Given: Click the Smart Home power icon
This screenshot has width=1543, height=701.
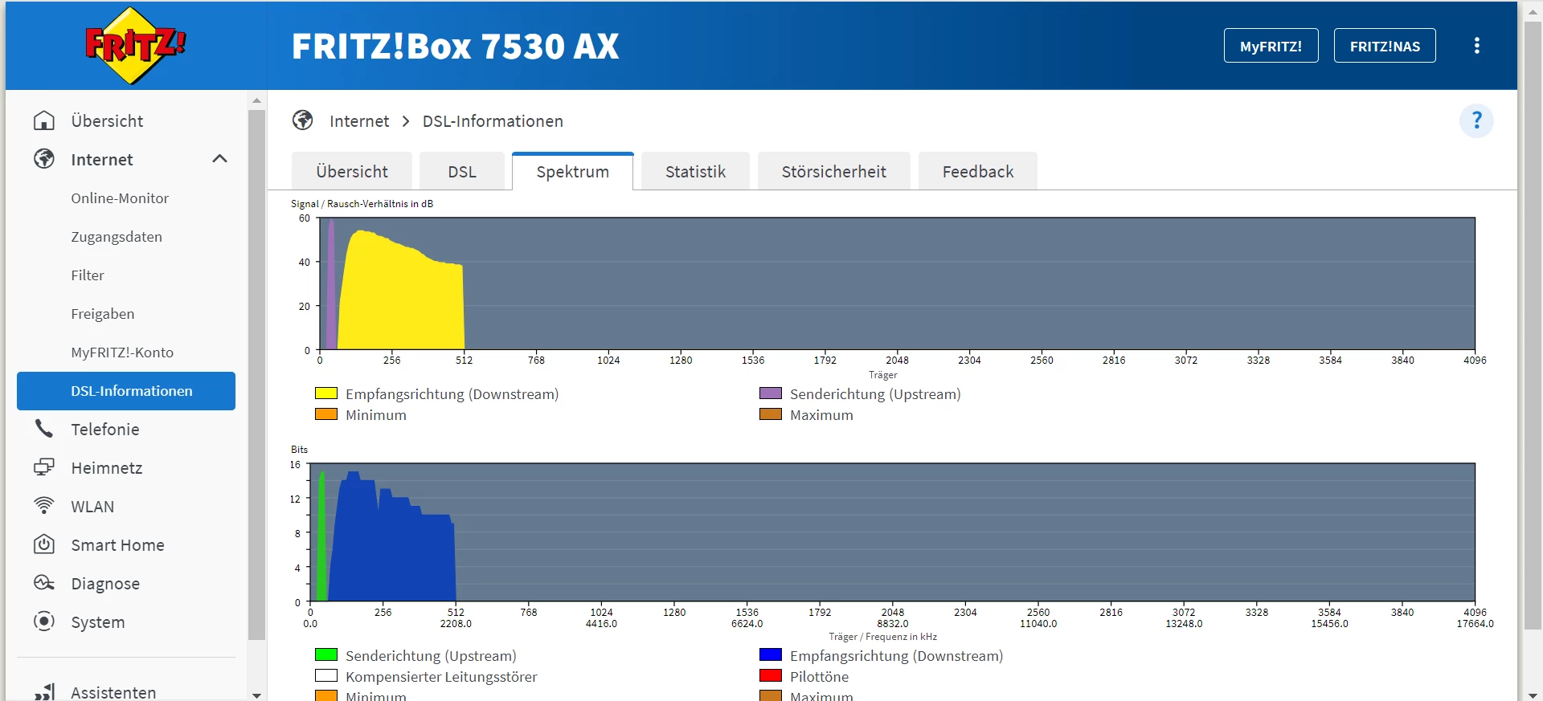Looking at the screenshot, I should [x=44, y=544].
